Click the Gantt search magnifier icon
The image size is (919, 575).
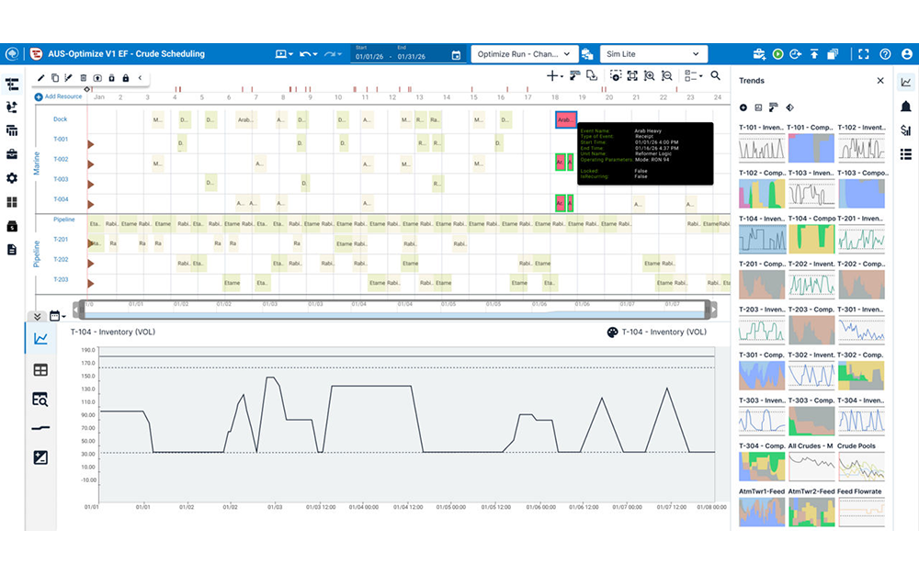point(716,75)
